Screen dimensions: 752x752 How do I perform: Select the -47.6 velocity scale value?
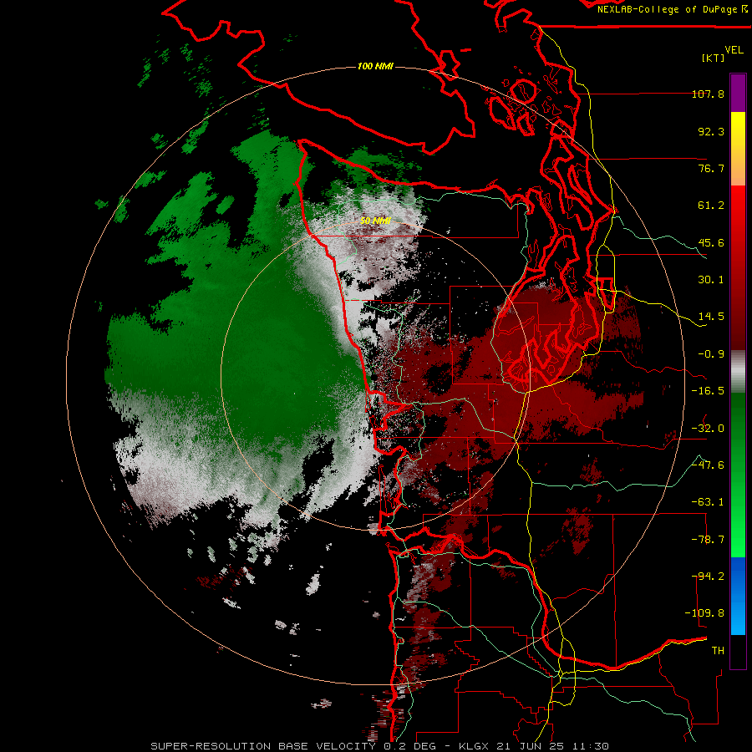708,465
